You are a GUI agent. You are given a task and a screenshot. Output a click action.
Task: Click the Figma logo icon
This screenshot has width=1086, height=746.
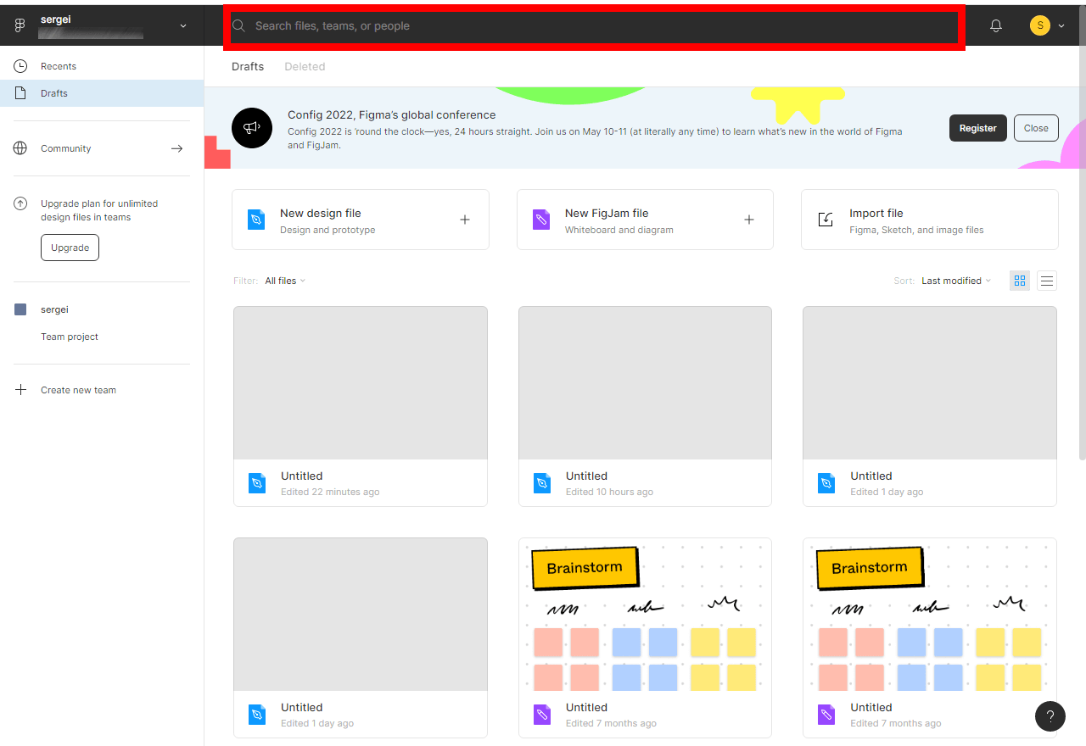click(20, 26)
